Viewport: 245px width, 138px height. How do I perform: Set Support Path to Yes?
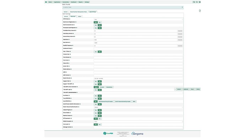[96, 81]
